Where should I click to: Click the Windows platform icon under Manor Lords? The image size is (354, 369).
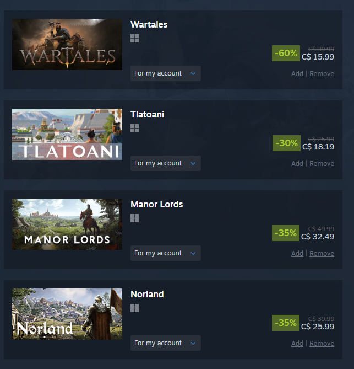pos(134,218)
